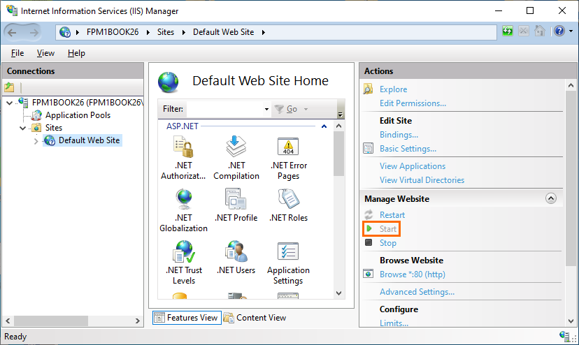
Task: Click the Restart website link
Action: pos(392,215)
